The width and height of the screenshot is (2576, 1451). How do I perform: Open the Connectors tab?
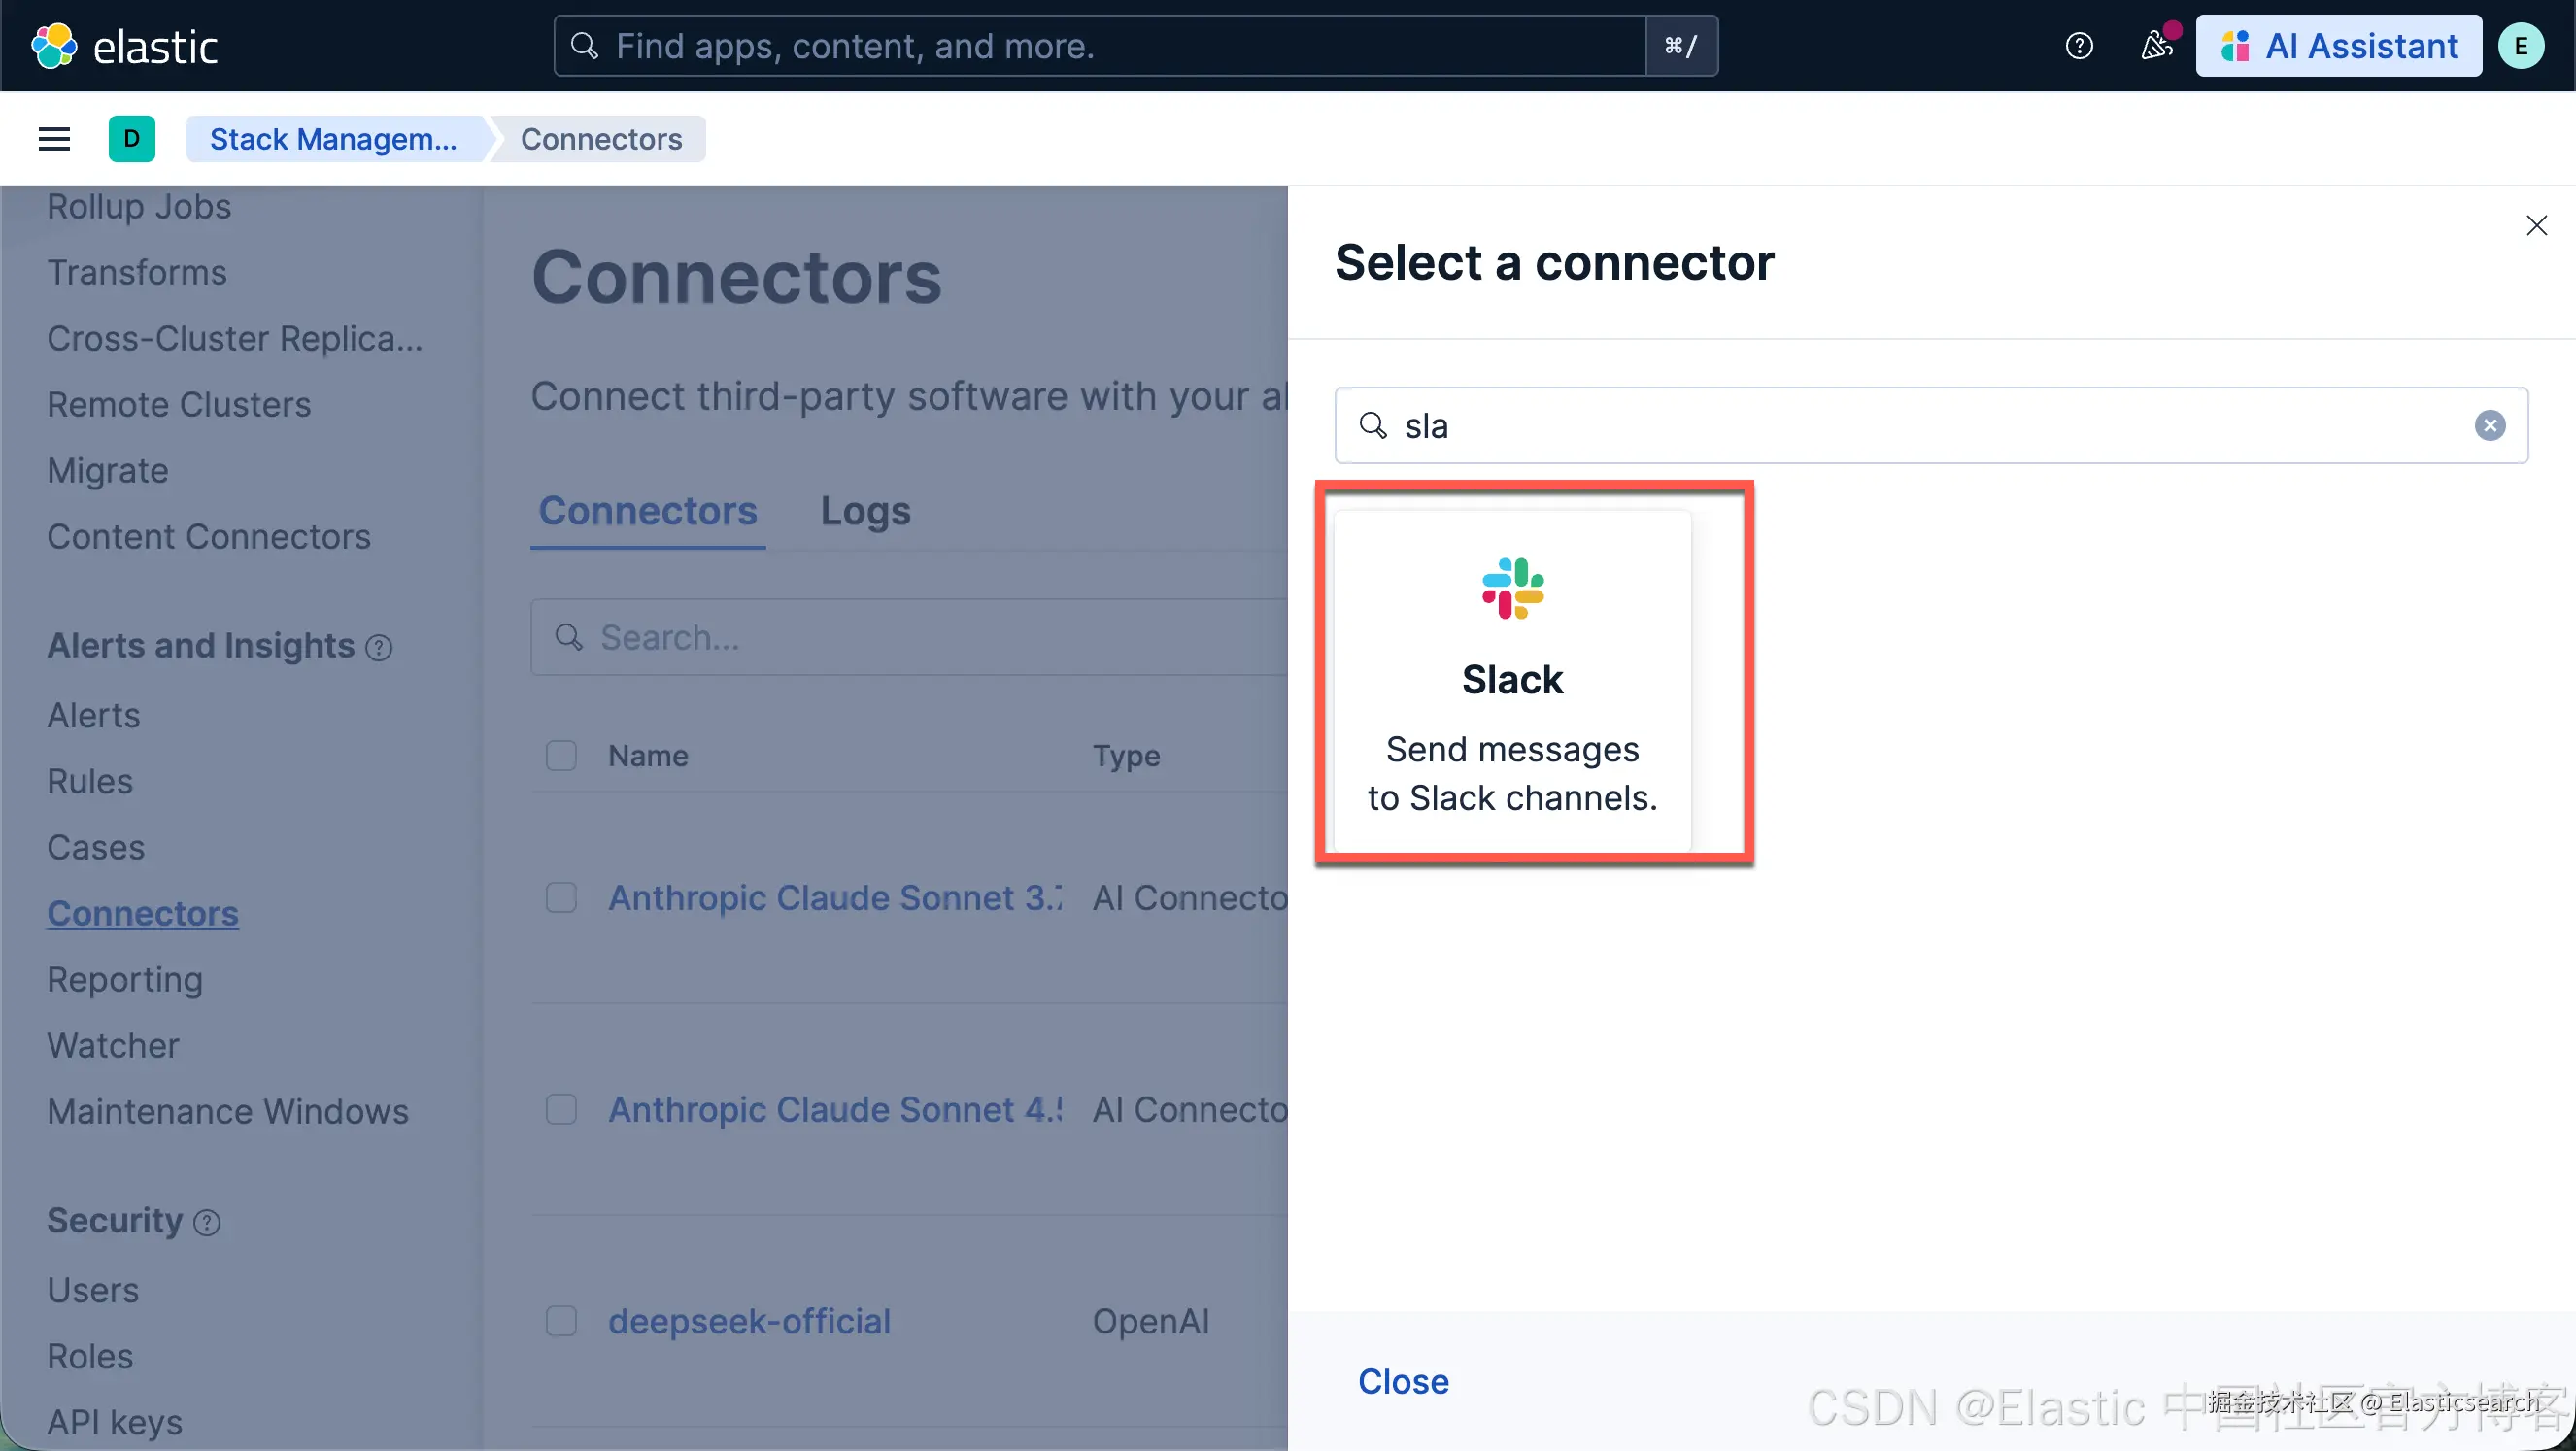648,511
